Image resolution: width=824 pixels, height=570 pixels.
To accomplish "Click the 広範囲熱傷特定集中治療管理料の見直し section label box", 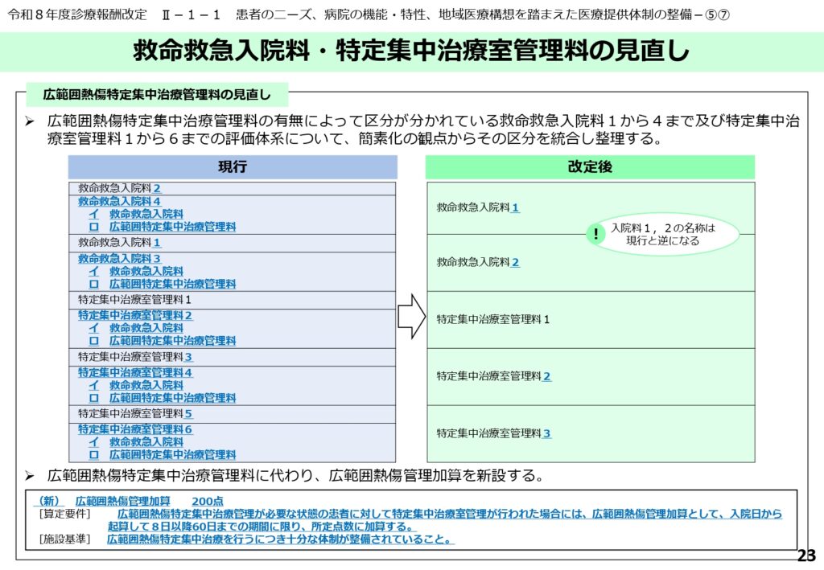I will pyautogui.click(x=156, y=95).
